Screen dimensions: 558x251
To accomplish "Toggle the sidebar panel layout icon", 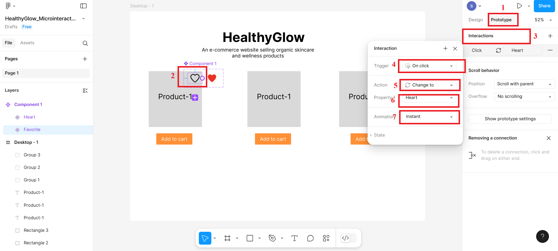I will click(x=83, y=6).
